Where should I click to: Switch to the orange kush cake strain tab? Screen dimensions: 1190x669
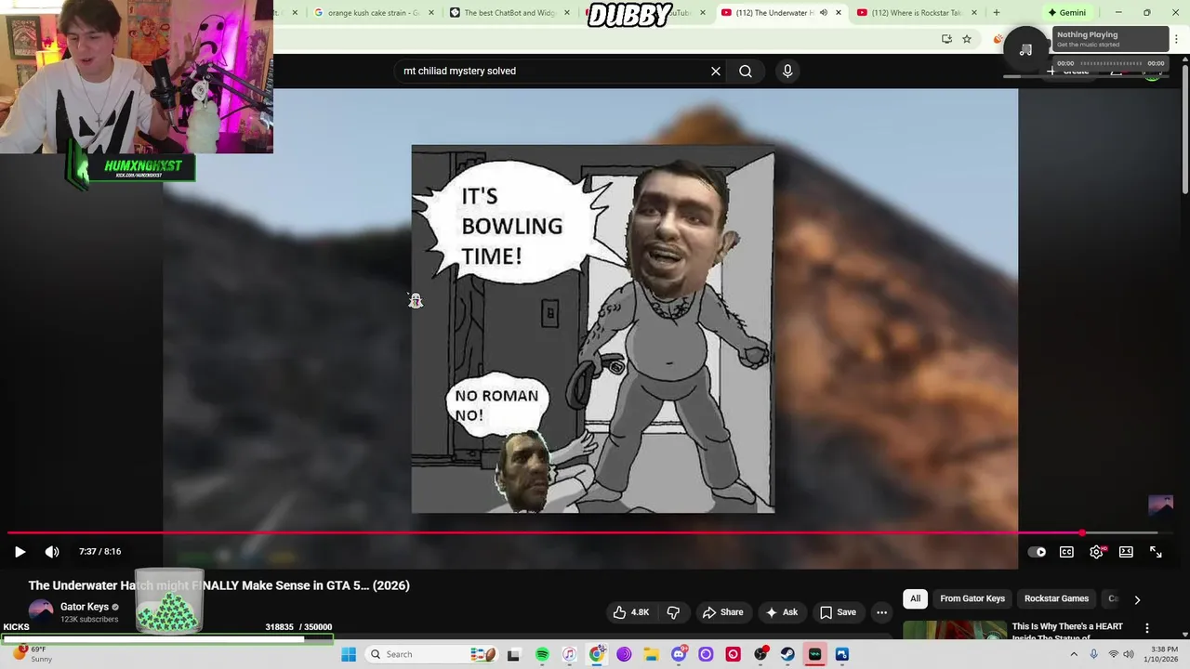(x=368, y=13)
